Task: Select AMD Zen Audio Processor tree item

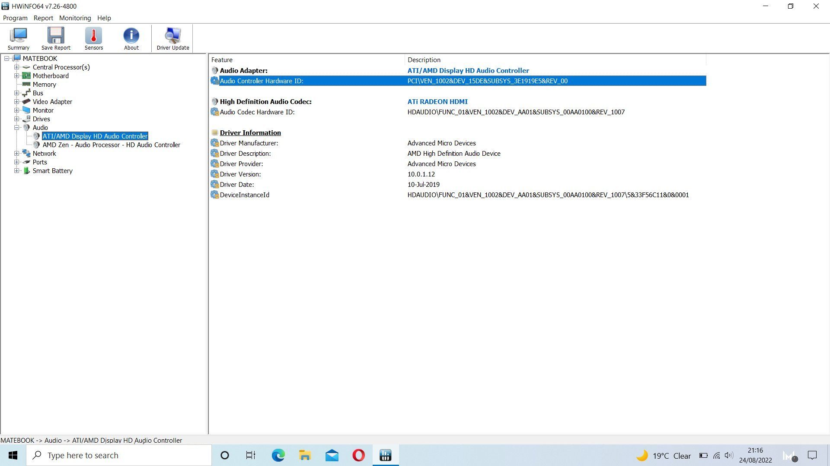Action: [x=111, y=145]
